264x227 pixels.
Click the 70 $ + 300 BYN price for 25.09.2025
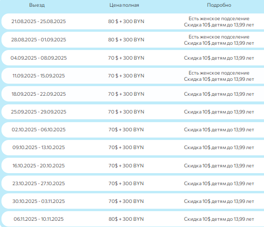tap(126, 112)
